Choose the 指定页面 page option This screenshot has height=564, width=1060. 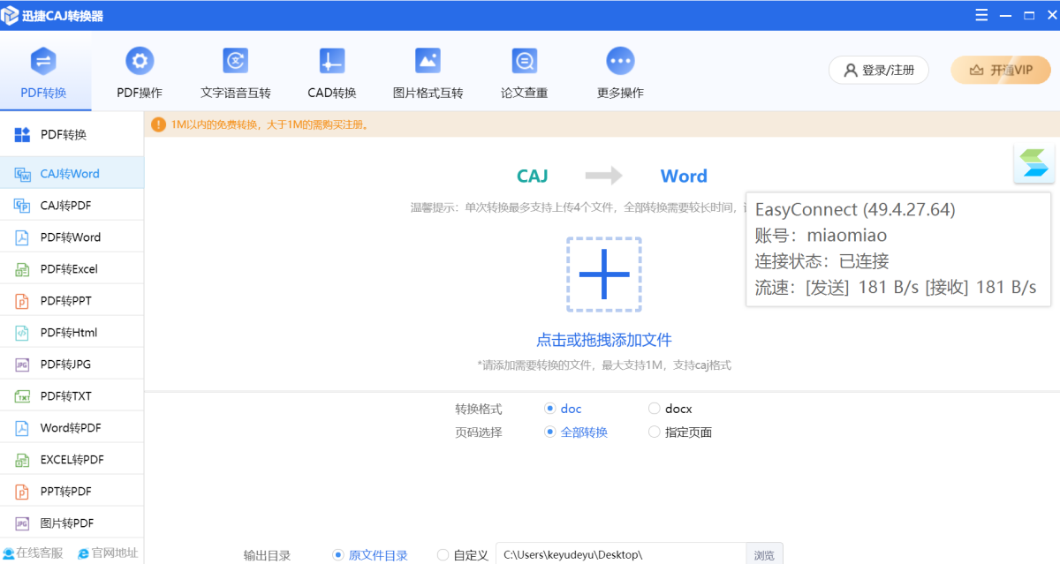pyautogui.click(x=655, y=432)
